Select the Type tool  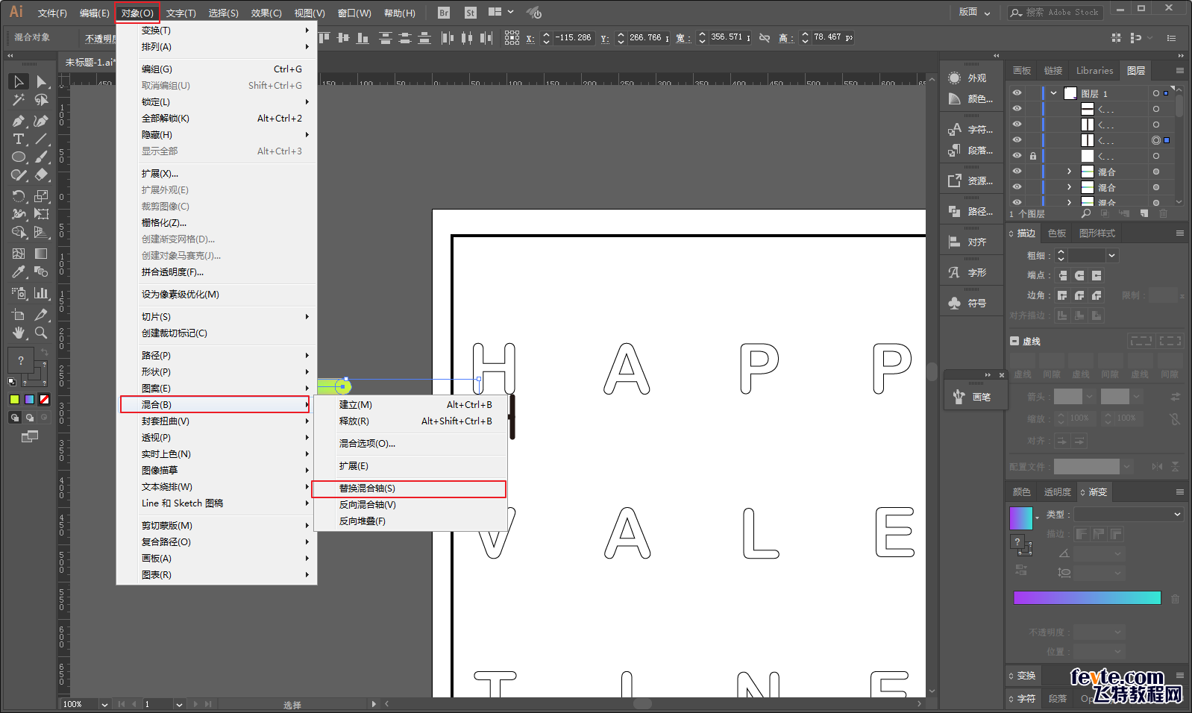pyautogui.click(x=19, y=139)
